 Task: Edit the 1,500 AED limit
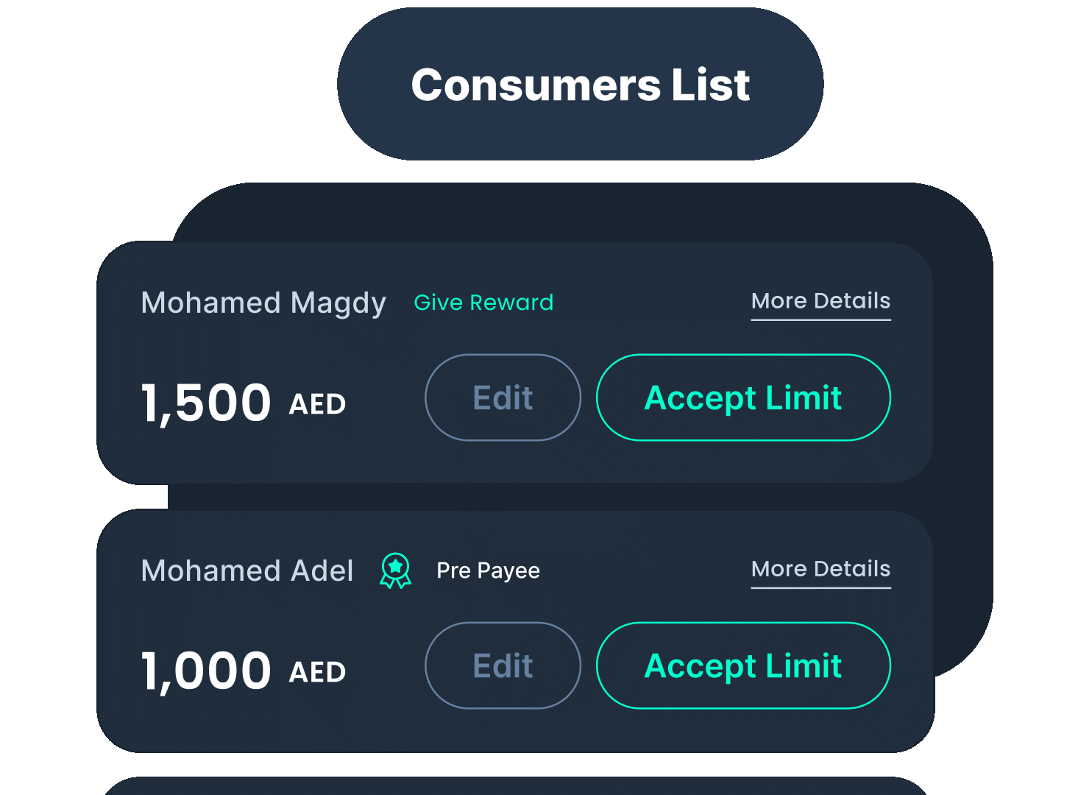pos(503,397)
